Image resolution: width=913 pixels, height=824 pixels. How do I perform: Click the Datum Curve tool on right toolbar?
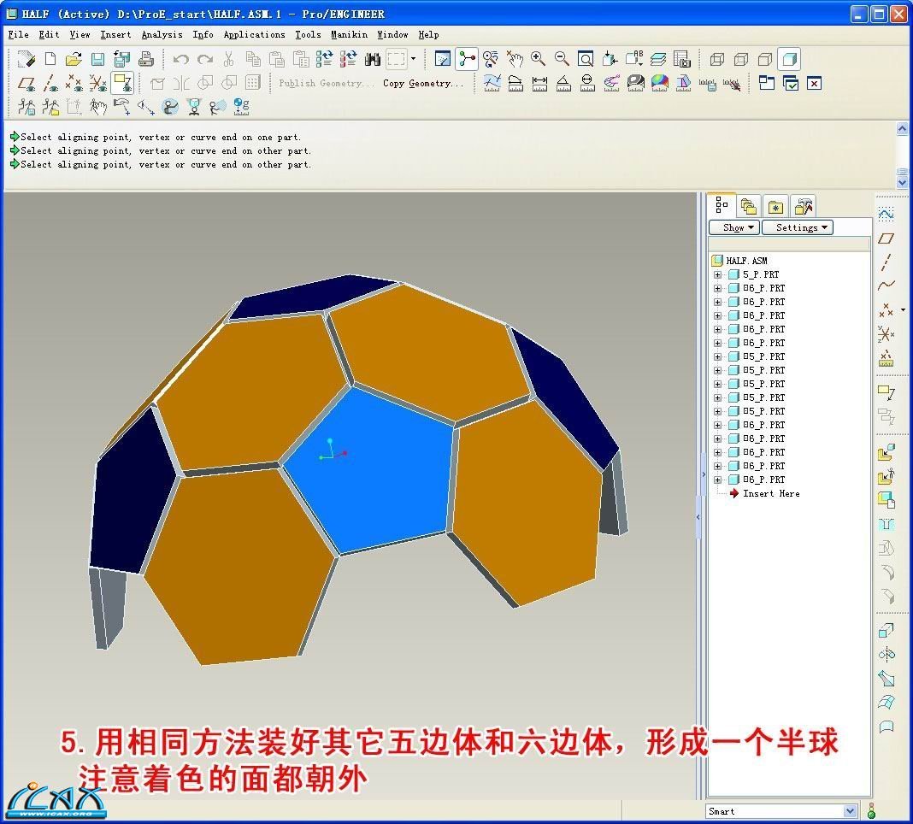(886, 285)
